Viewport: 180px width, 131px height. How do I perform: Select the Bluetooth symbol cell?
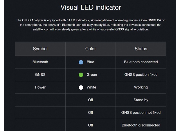click(x=40, y=62)
